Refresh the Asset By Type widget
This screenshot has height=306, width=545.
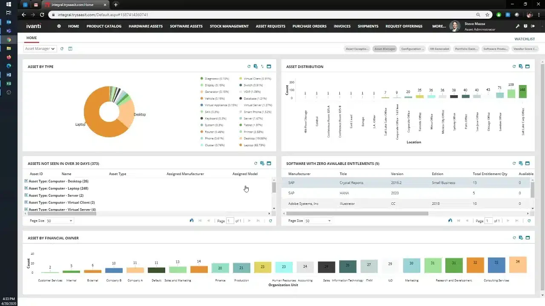click(x=249, y=66)
